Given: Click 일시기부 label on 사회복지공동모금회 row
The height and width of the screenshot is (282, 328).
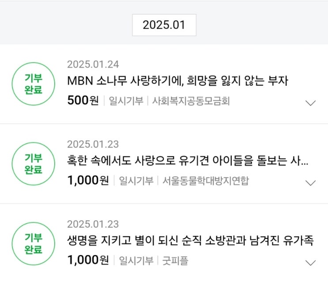Looking at the screenshot, I should tap(126, 101).
